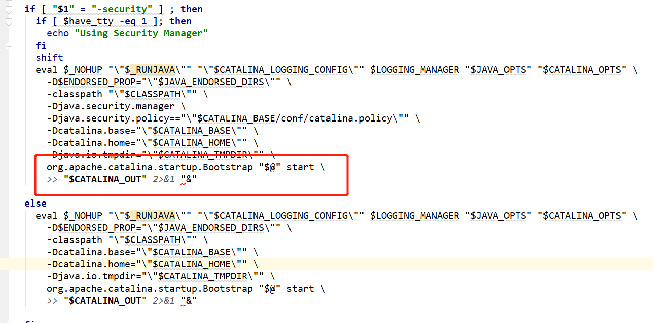
Task: Click the -Djava.io.tmpdir line under else
Action: [x=161, y=276]
